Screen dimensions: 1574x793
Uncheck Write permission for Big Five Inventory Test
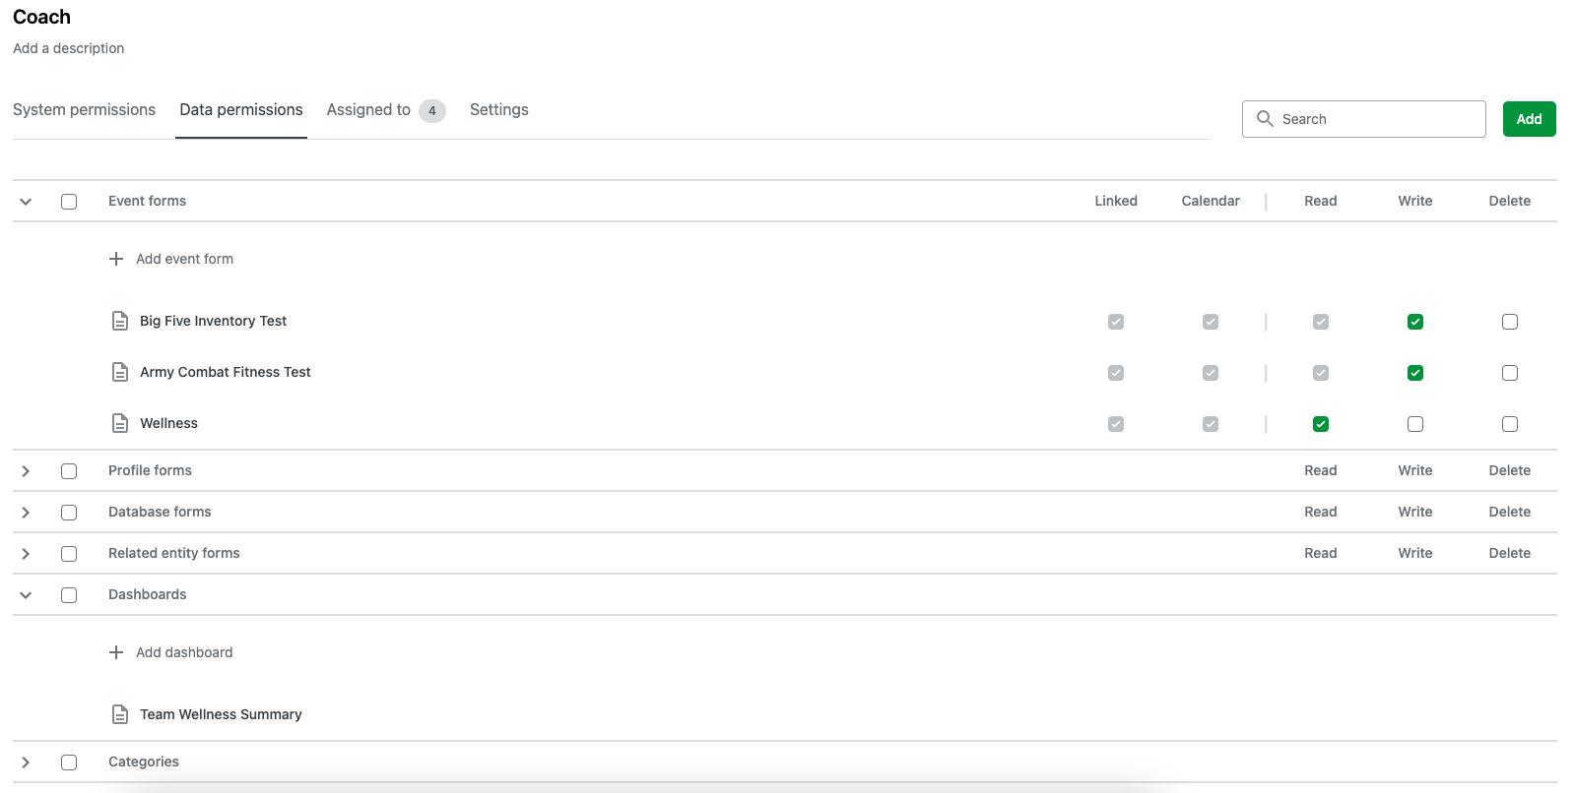coord(1414,322)
